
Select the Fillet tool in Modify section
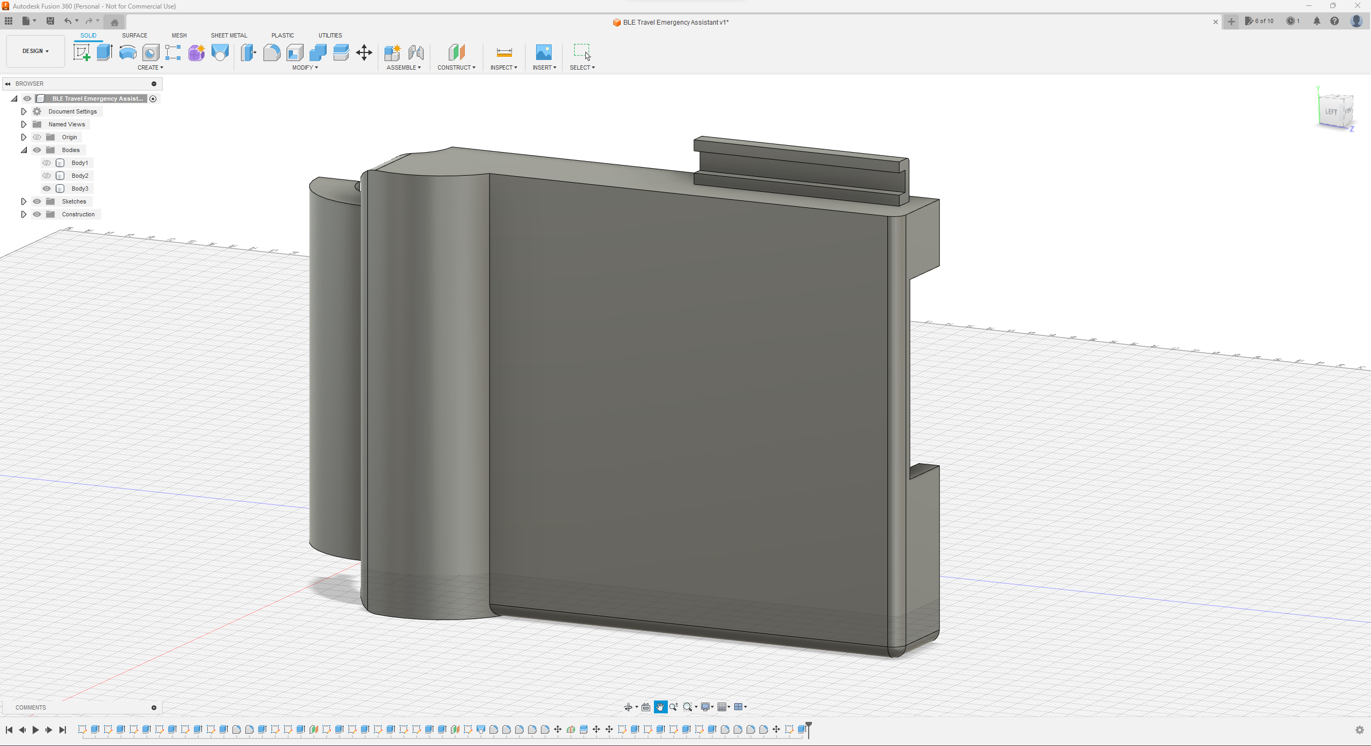[272, 52]
